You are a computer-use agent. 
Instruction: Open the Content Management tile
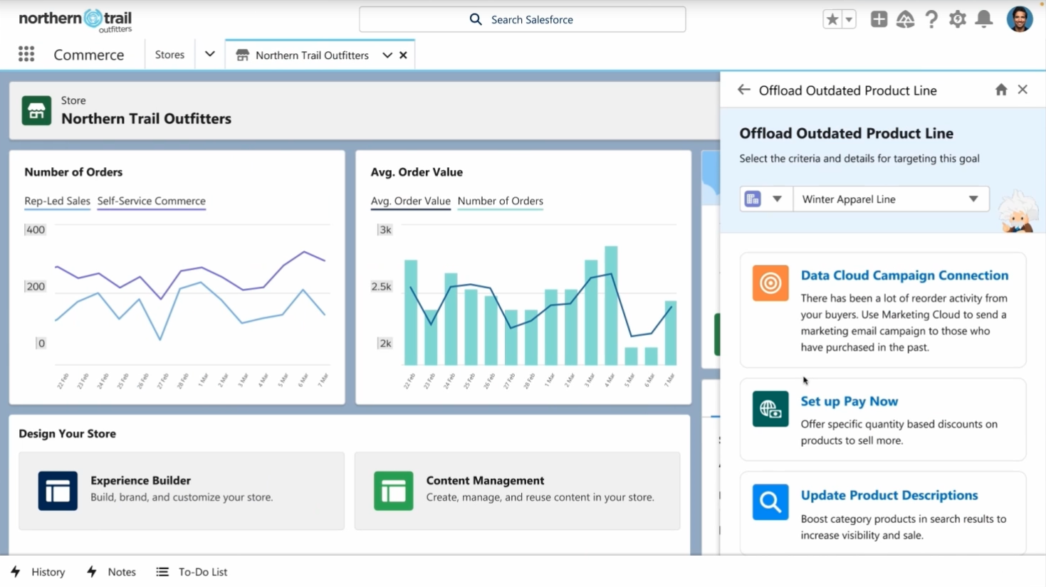coord(517,490)
